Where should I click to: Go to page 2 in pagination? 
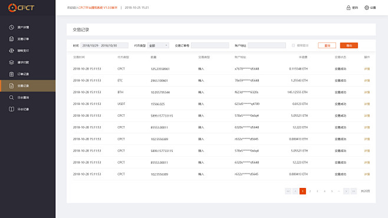pyautogui.click(x=310, y=191)
